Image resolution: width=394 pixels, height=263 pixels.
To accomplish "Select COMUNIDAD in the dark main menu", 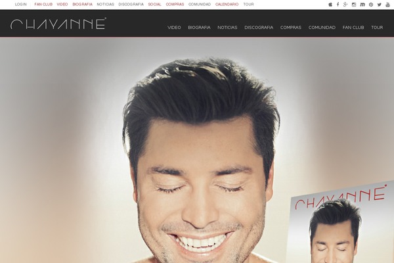I will 322,28.
